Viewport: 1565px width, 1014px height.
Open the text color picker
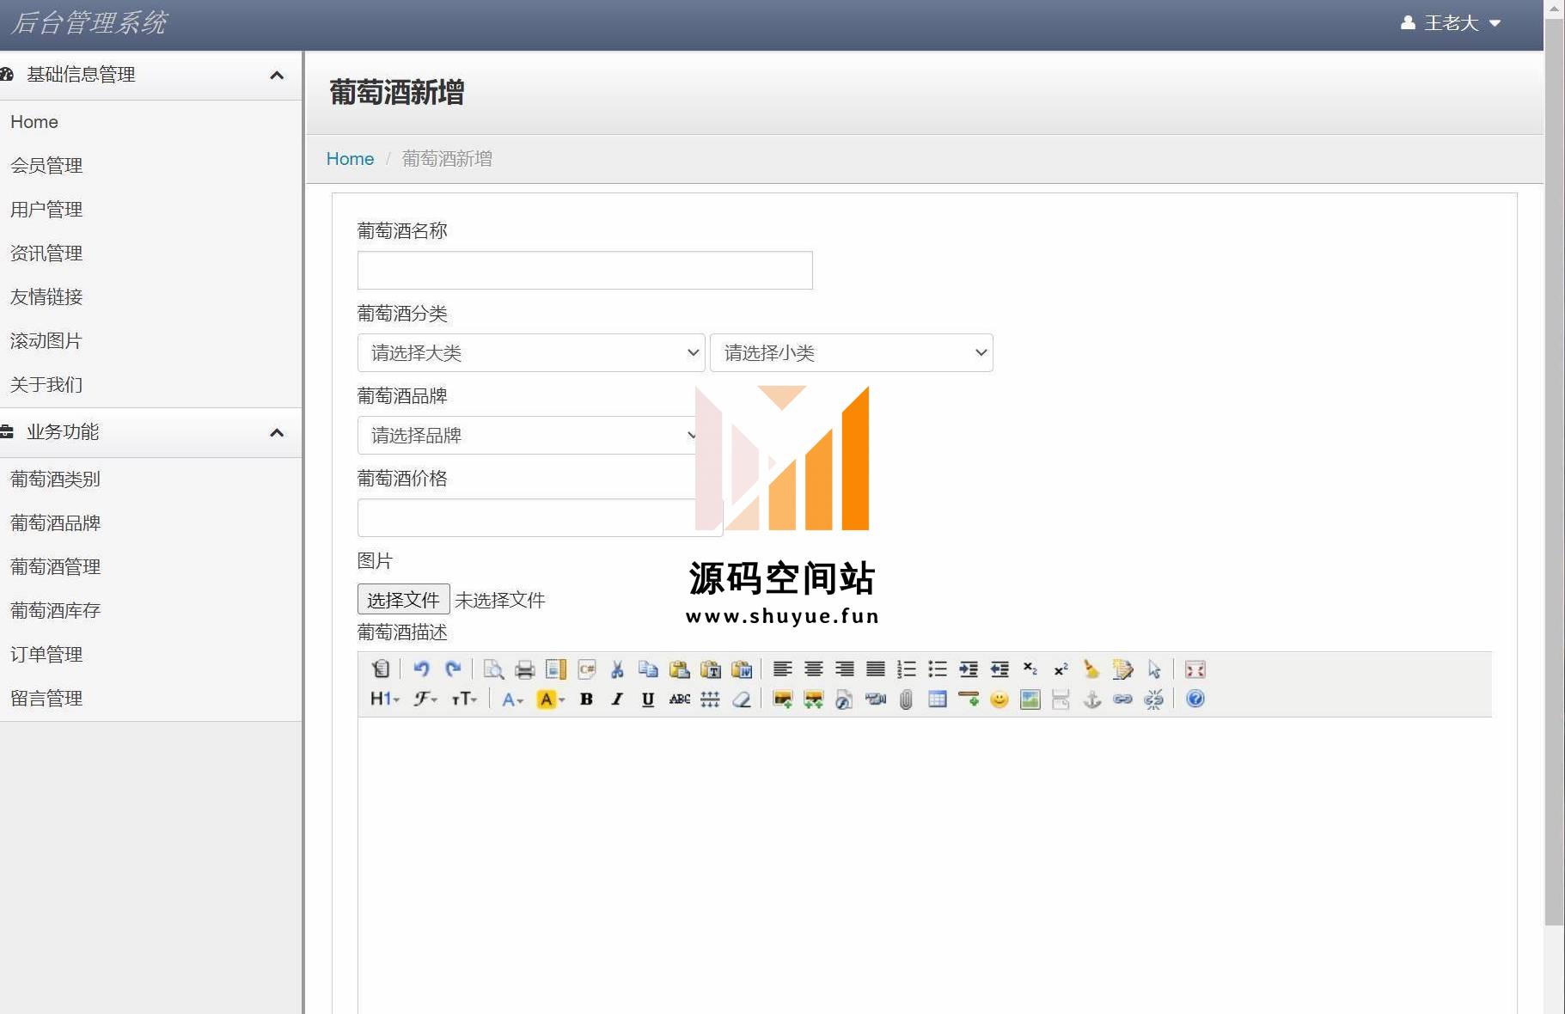pyautogui.click(x=512, y=699)
